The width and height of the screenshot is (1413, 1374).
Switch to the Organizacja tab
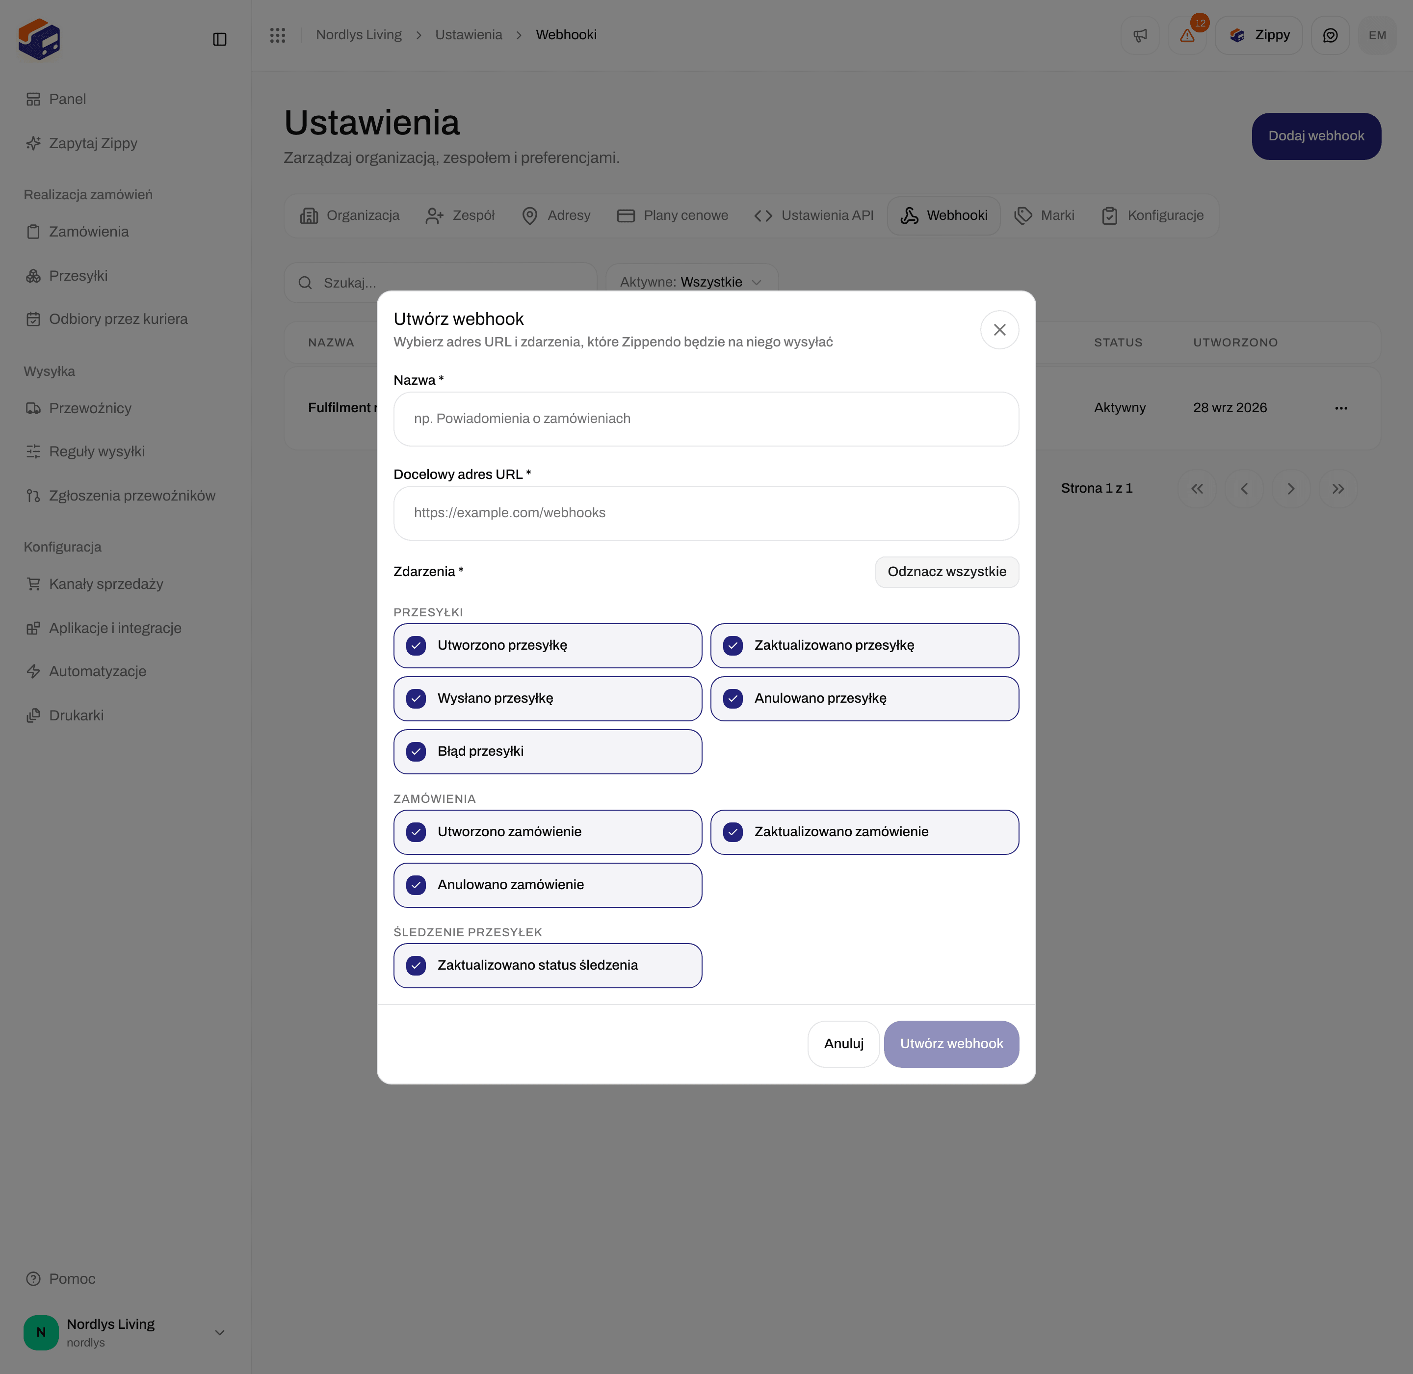pyautogui.click(x=350, y=216)
